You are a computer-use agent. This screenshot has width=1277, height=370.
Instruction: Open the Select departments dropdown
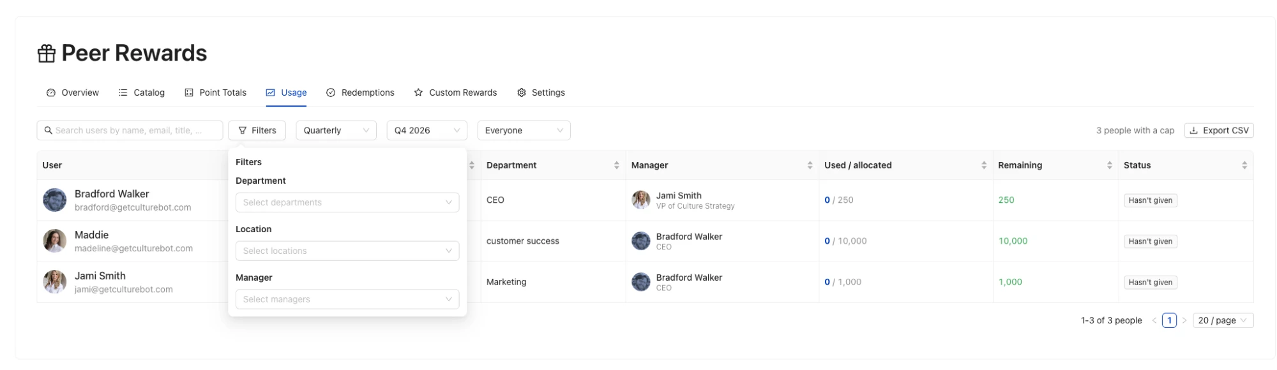pos(347,202)
